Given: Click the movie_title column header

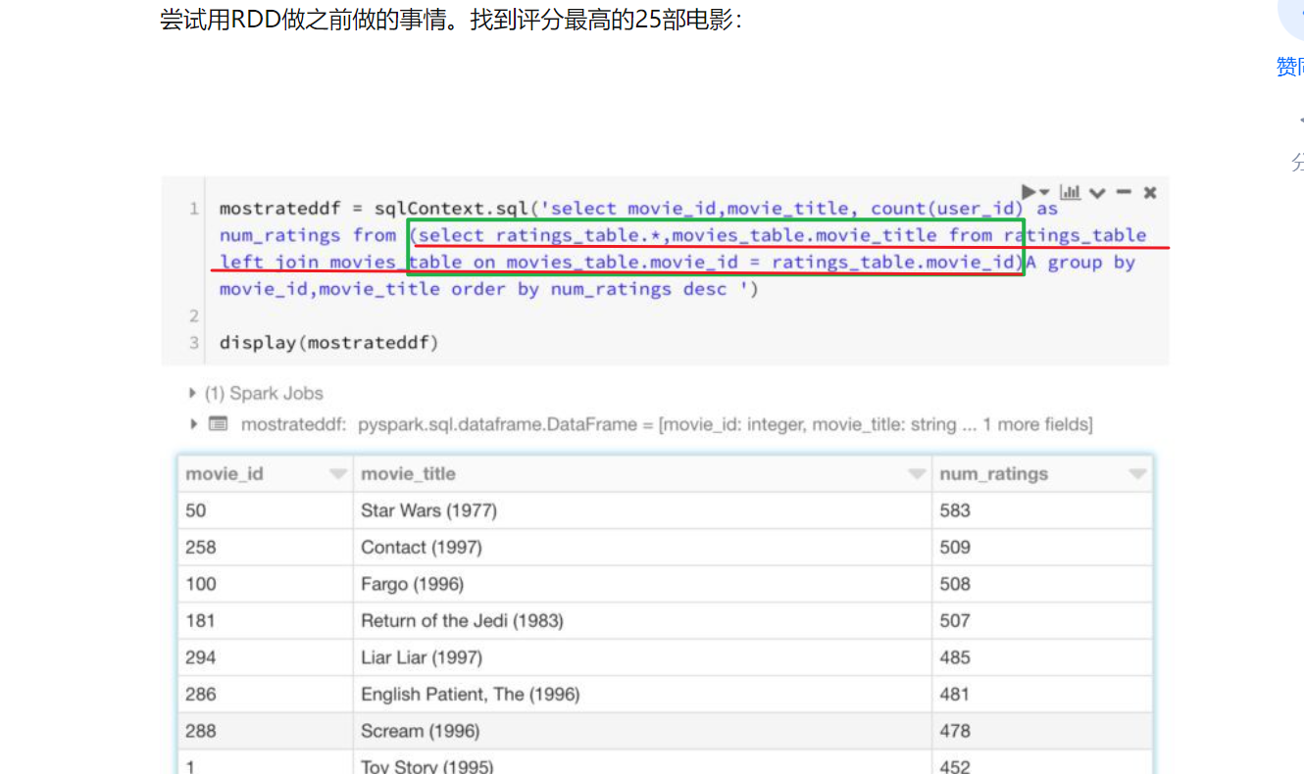Looking at the screenshot, I should [408, 474].
